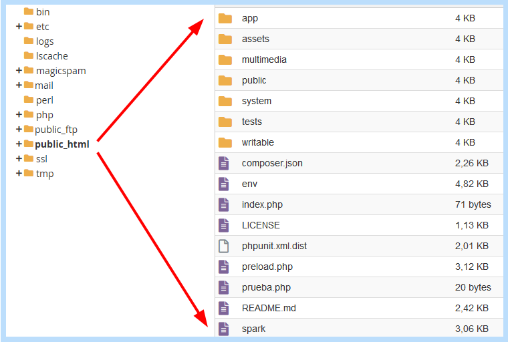
Task: Expand the public_html folder plus sign
Action: click(x=19, y=144)
